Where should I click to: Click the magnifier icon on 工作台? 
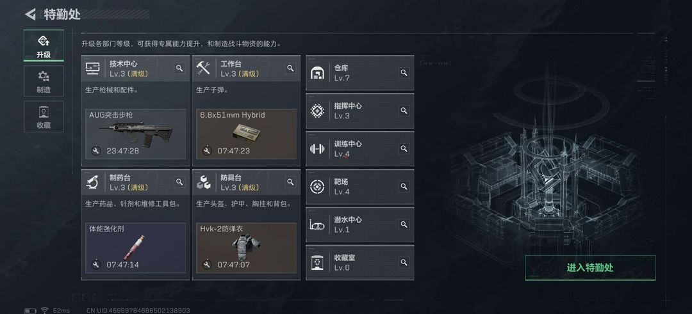[x=290, y=68]
